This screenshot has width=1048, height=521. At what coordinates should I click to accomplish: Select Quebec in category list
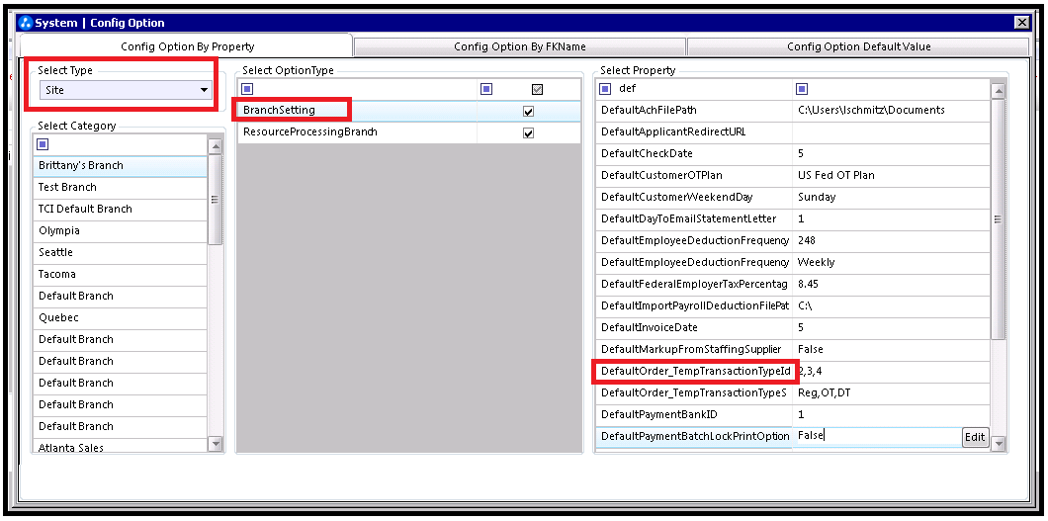point(121,318)
